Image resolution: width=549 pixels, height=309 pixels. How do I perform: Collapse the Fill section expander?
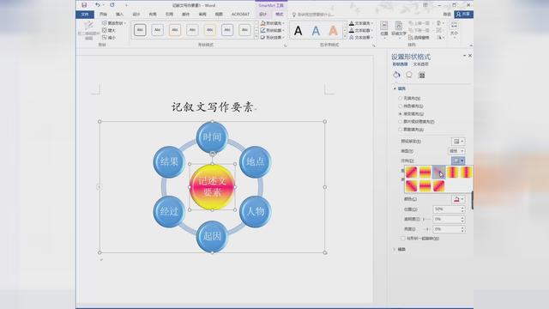[x=395, y=88]
